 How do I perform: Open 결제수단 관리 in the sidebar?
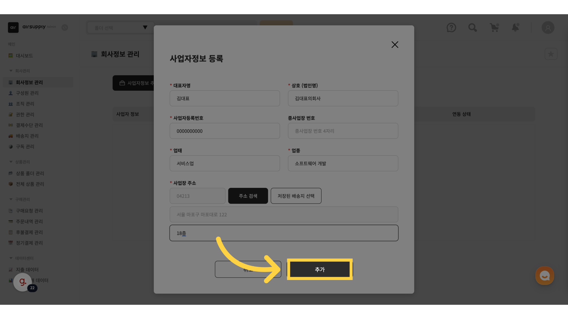pos(29,125)
